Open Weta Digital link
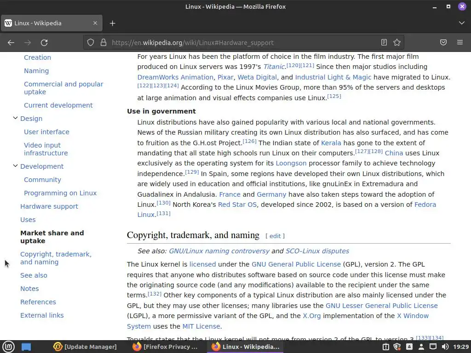The image size is (471, 353). 257,77
